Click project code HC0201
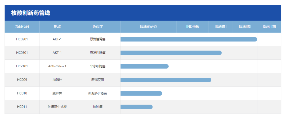The width and height of the screenshot is (286, 117). click(22, 39)
